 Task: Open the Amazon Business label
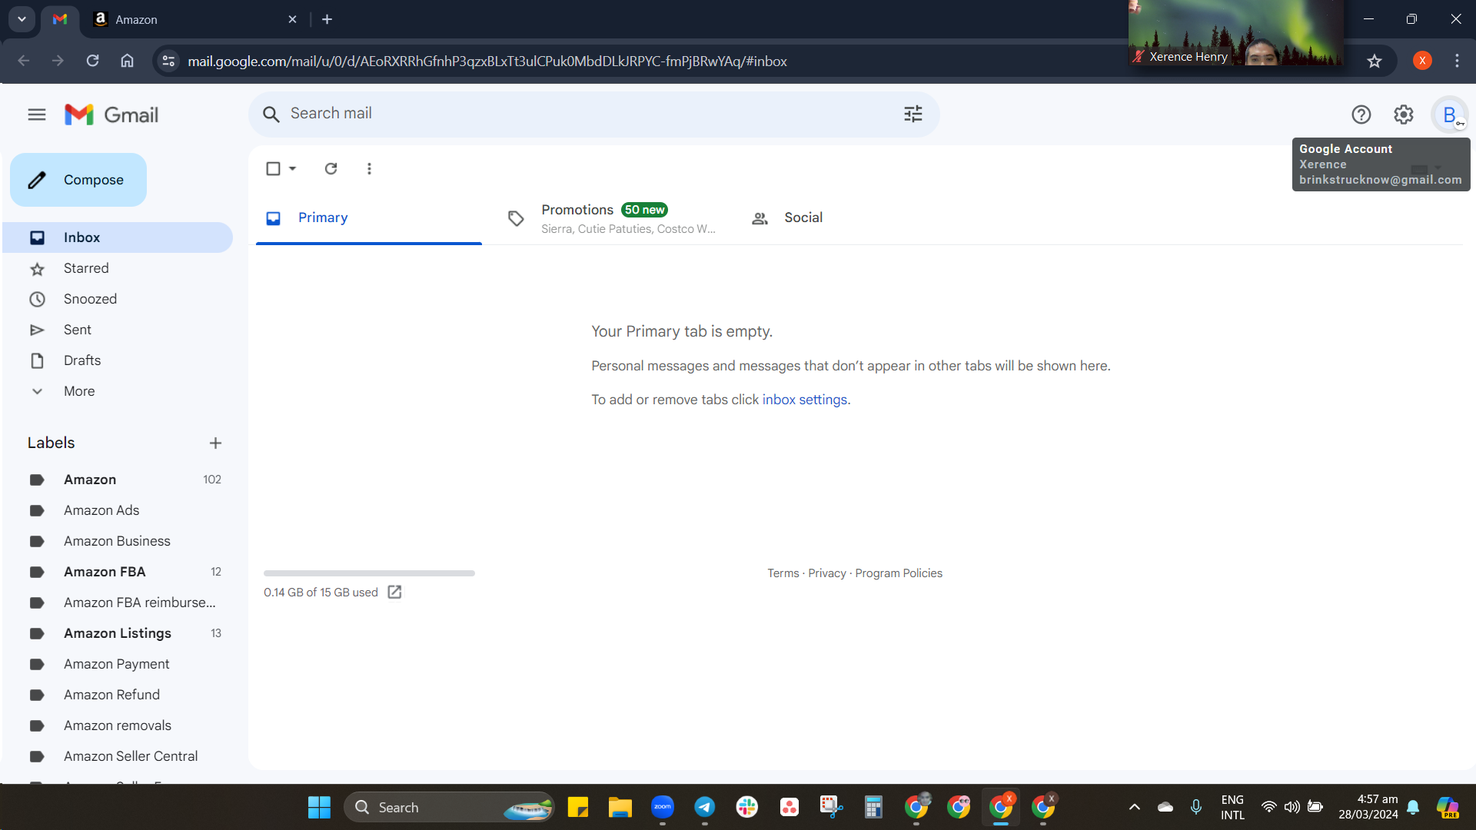tap(118, 541)
